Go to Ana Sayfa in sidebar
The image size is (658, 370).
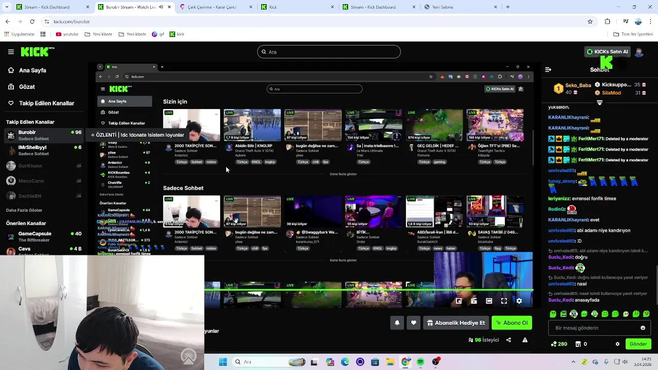pyautogui.click(x=32, y=70)
